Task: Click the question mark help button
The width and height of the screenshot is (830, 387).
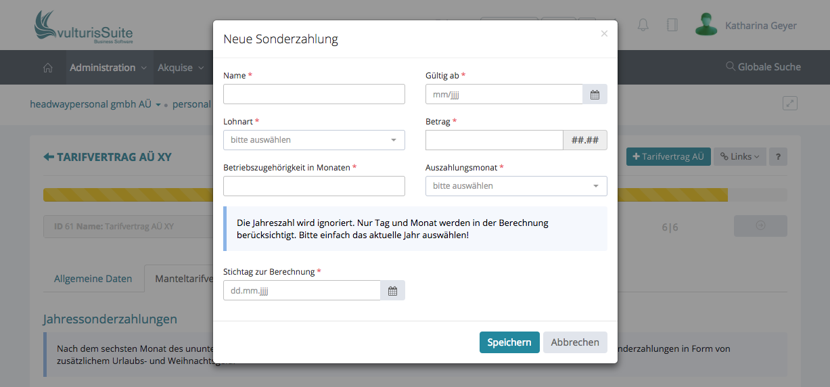Action: click(x=778, y=157)
